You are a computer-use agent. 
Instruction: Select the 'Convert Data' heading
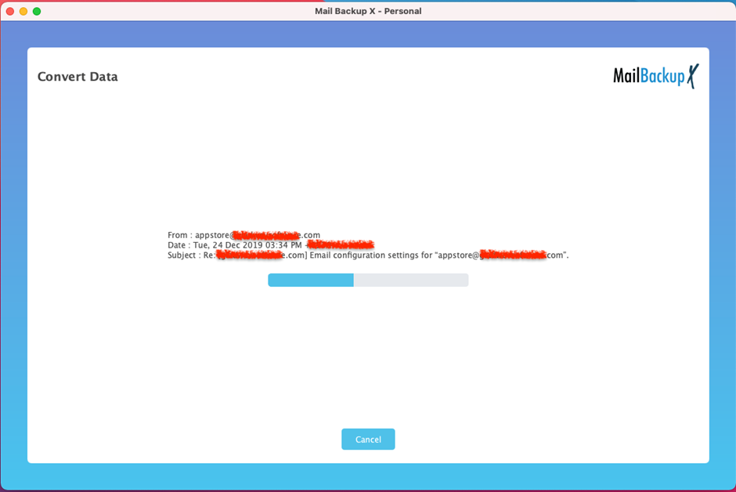point(78,77)
